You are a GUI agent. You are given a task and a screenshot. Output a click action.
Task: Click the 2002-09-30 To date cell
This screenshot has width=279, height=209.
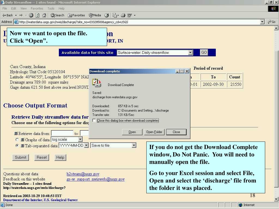tap(213, 84)
